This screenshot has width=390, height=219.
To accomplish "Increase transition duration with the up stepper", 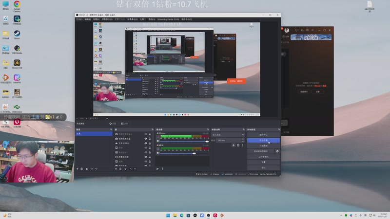I will pos(243,139).
